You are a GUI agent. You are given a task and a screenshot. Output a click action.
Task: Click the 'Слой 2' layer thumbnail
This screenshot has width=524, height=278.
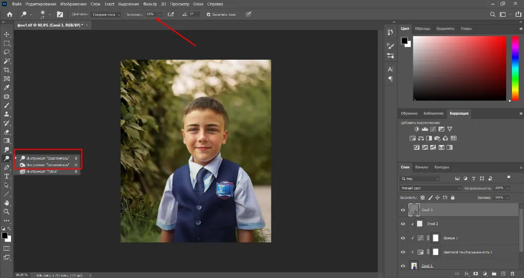pyautogui.click(x=419, y=224)
